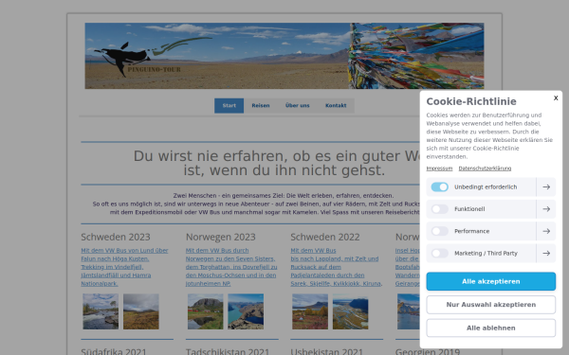Close the Cookie-Richtlinie dialog with X

coord(556,98)
